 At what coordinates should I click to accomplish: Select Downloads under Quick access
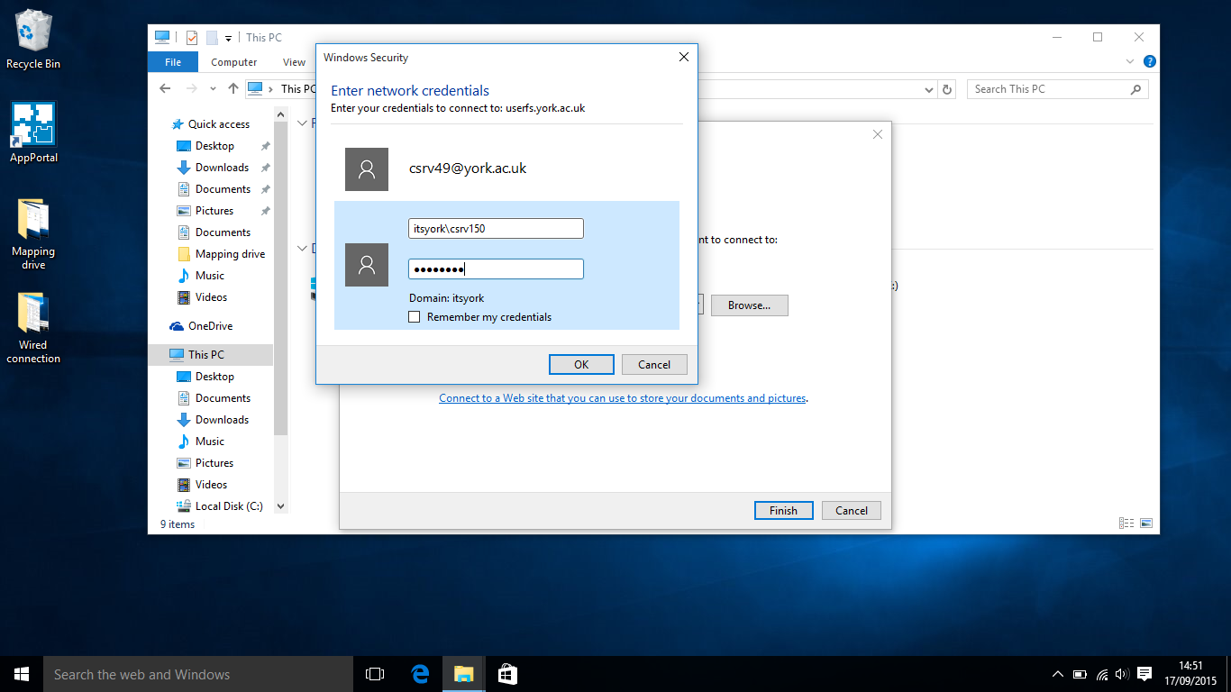[x=222, y=168]
